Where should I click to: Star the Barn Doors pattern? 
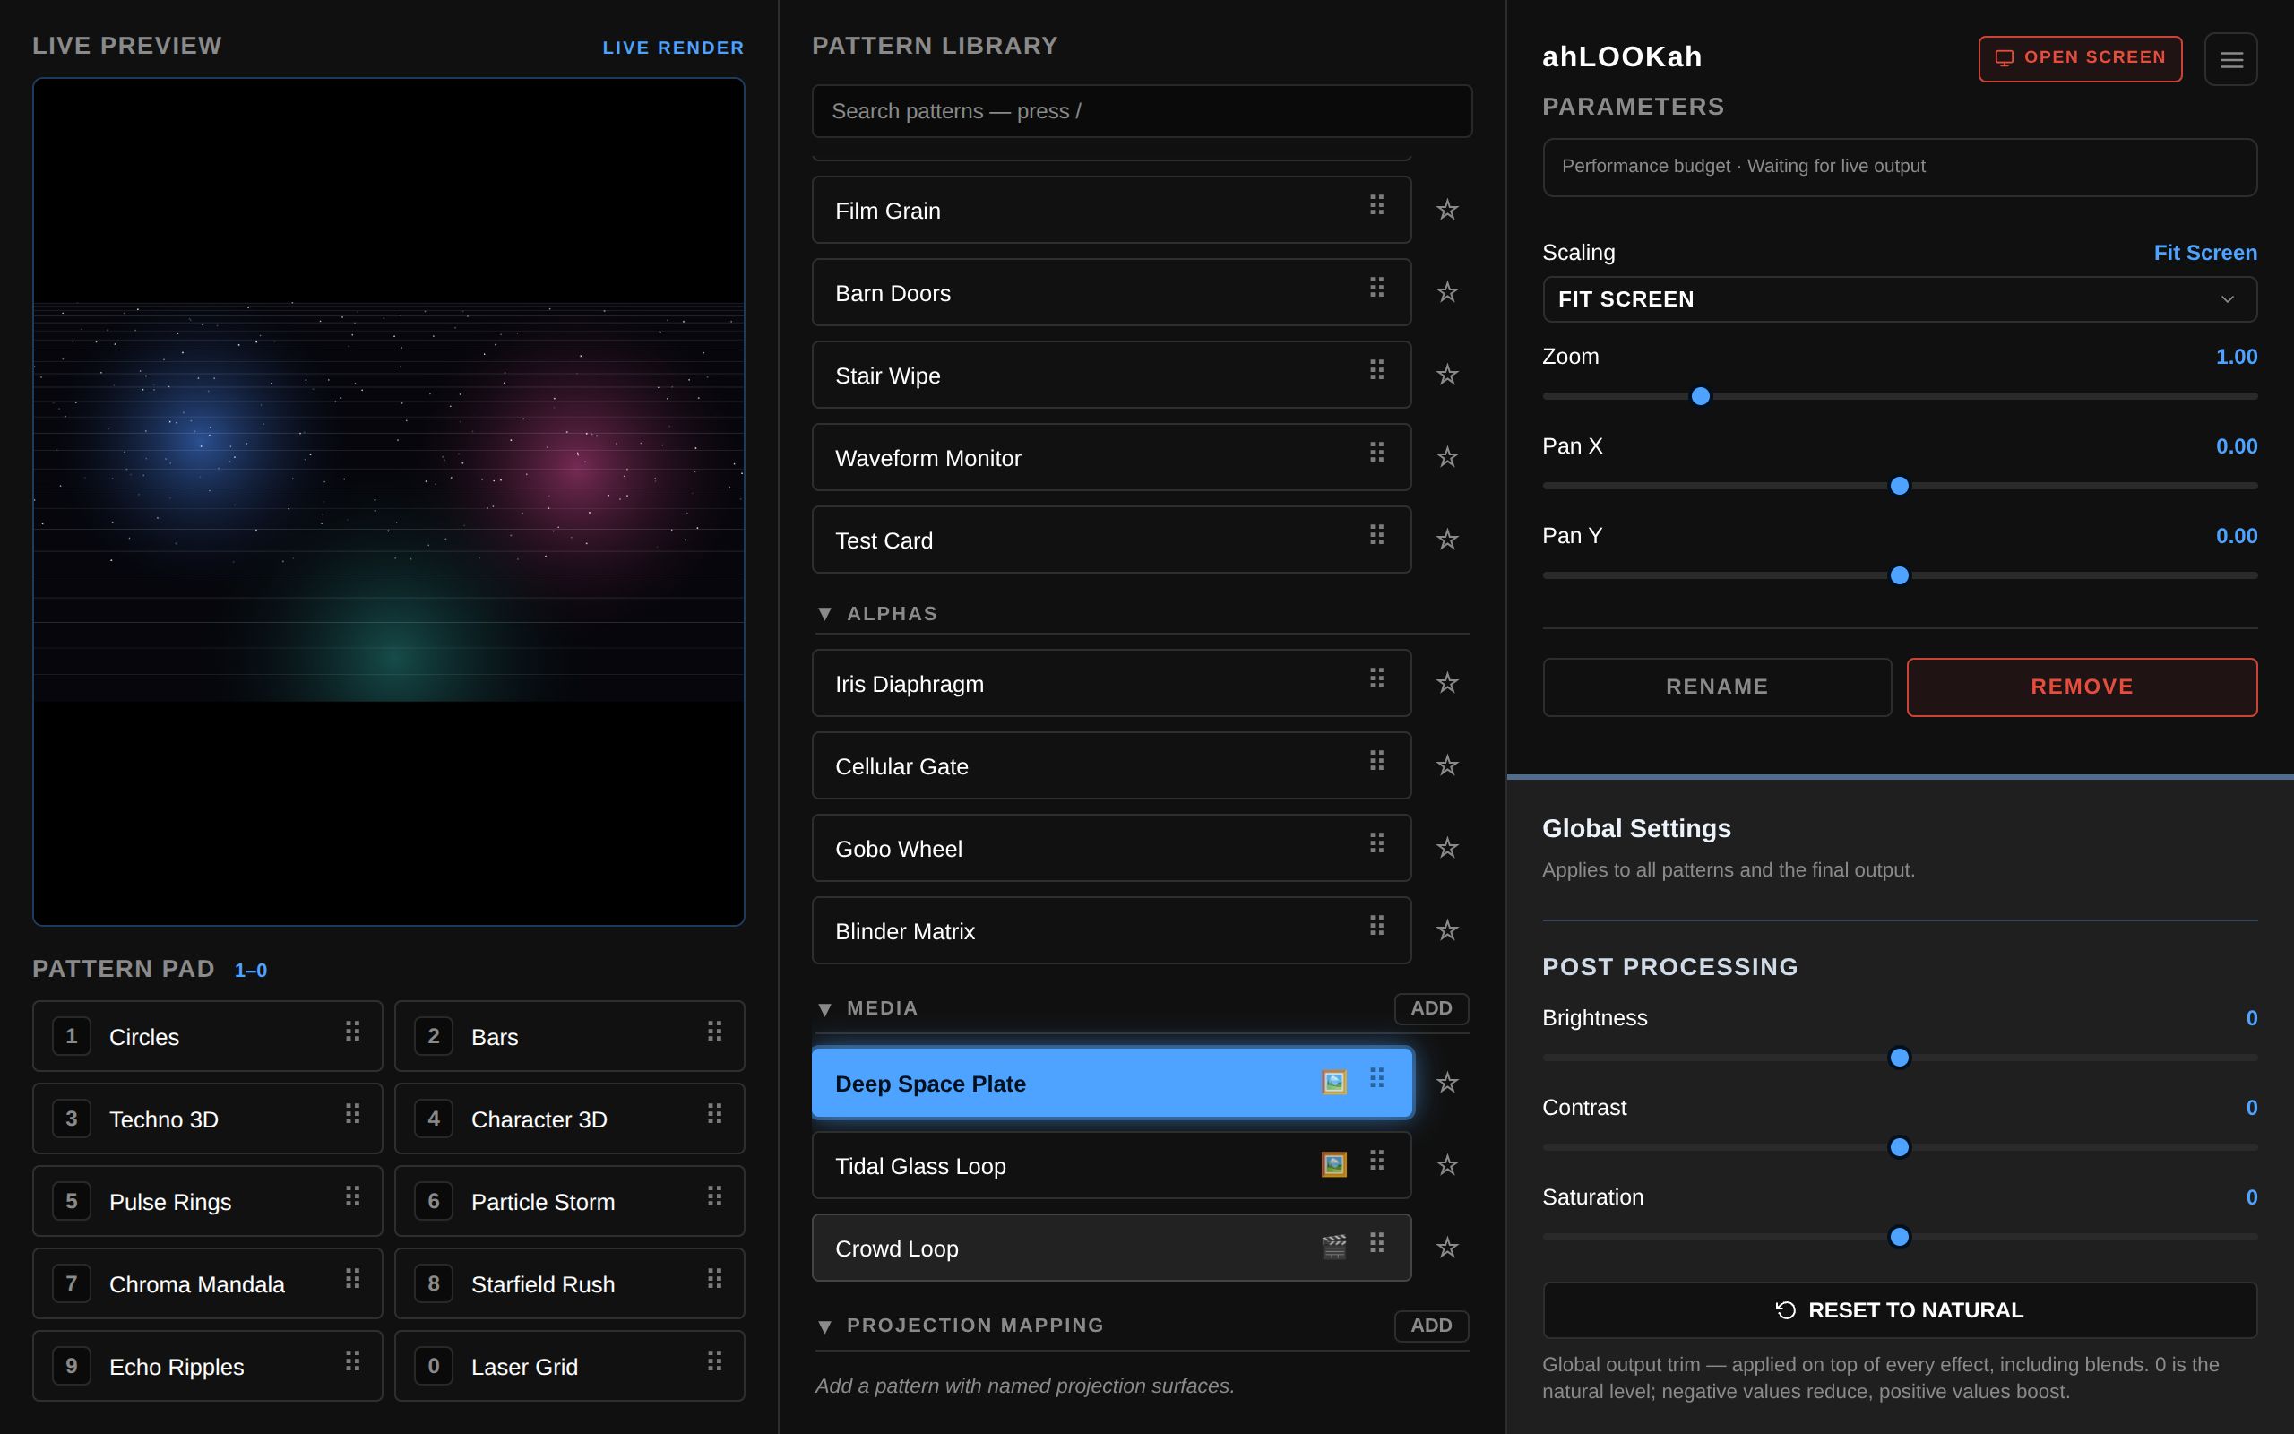1446,292
